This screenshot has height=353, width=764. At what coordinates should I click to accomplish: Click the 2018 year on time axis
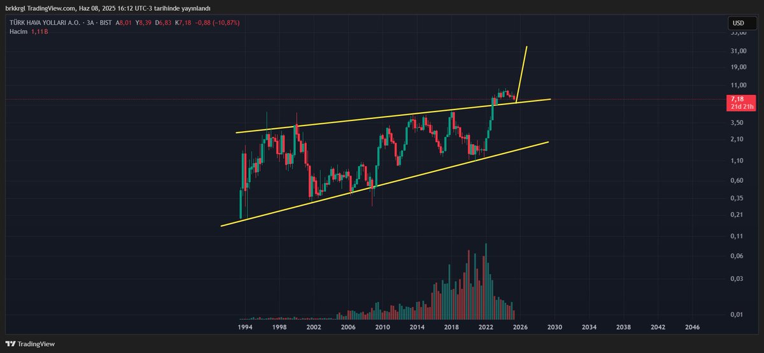pyautogui.click(x=451, y=327)
